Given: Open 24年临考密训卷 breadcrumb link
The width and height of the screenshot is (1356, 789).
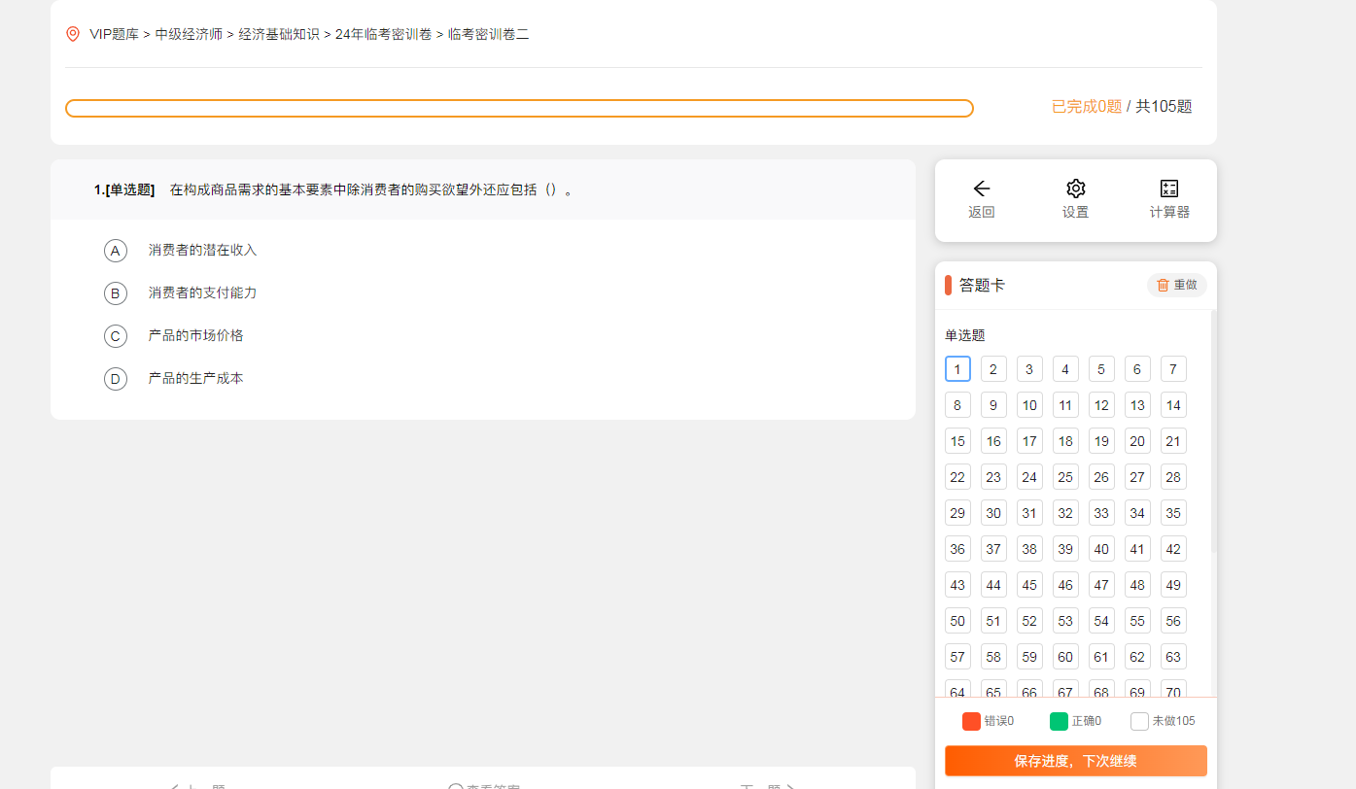Looking at the screenshot, I should (383, 34).
